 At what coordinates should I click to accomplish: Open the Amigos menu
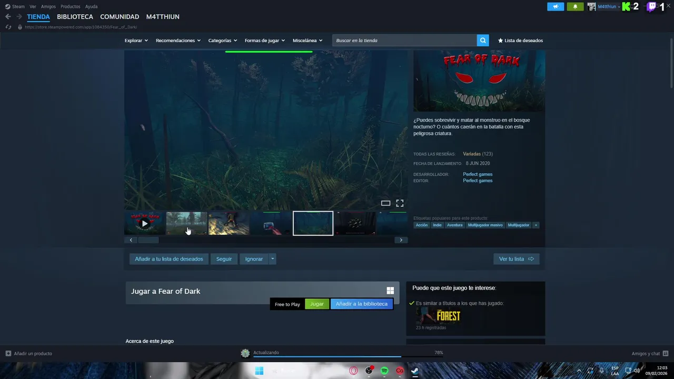tap(48, 6)
